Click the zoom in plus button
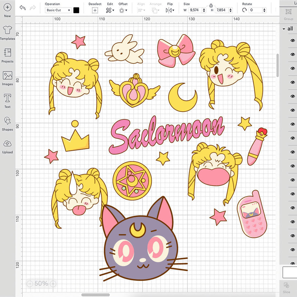297x297 pixels. point(53,284)
